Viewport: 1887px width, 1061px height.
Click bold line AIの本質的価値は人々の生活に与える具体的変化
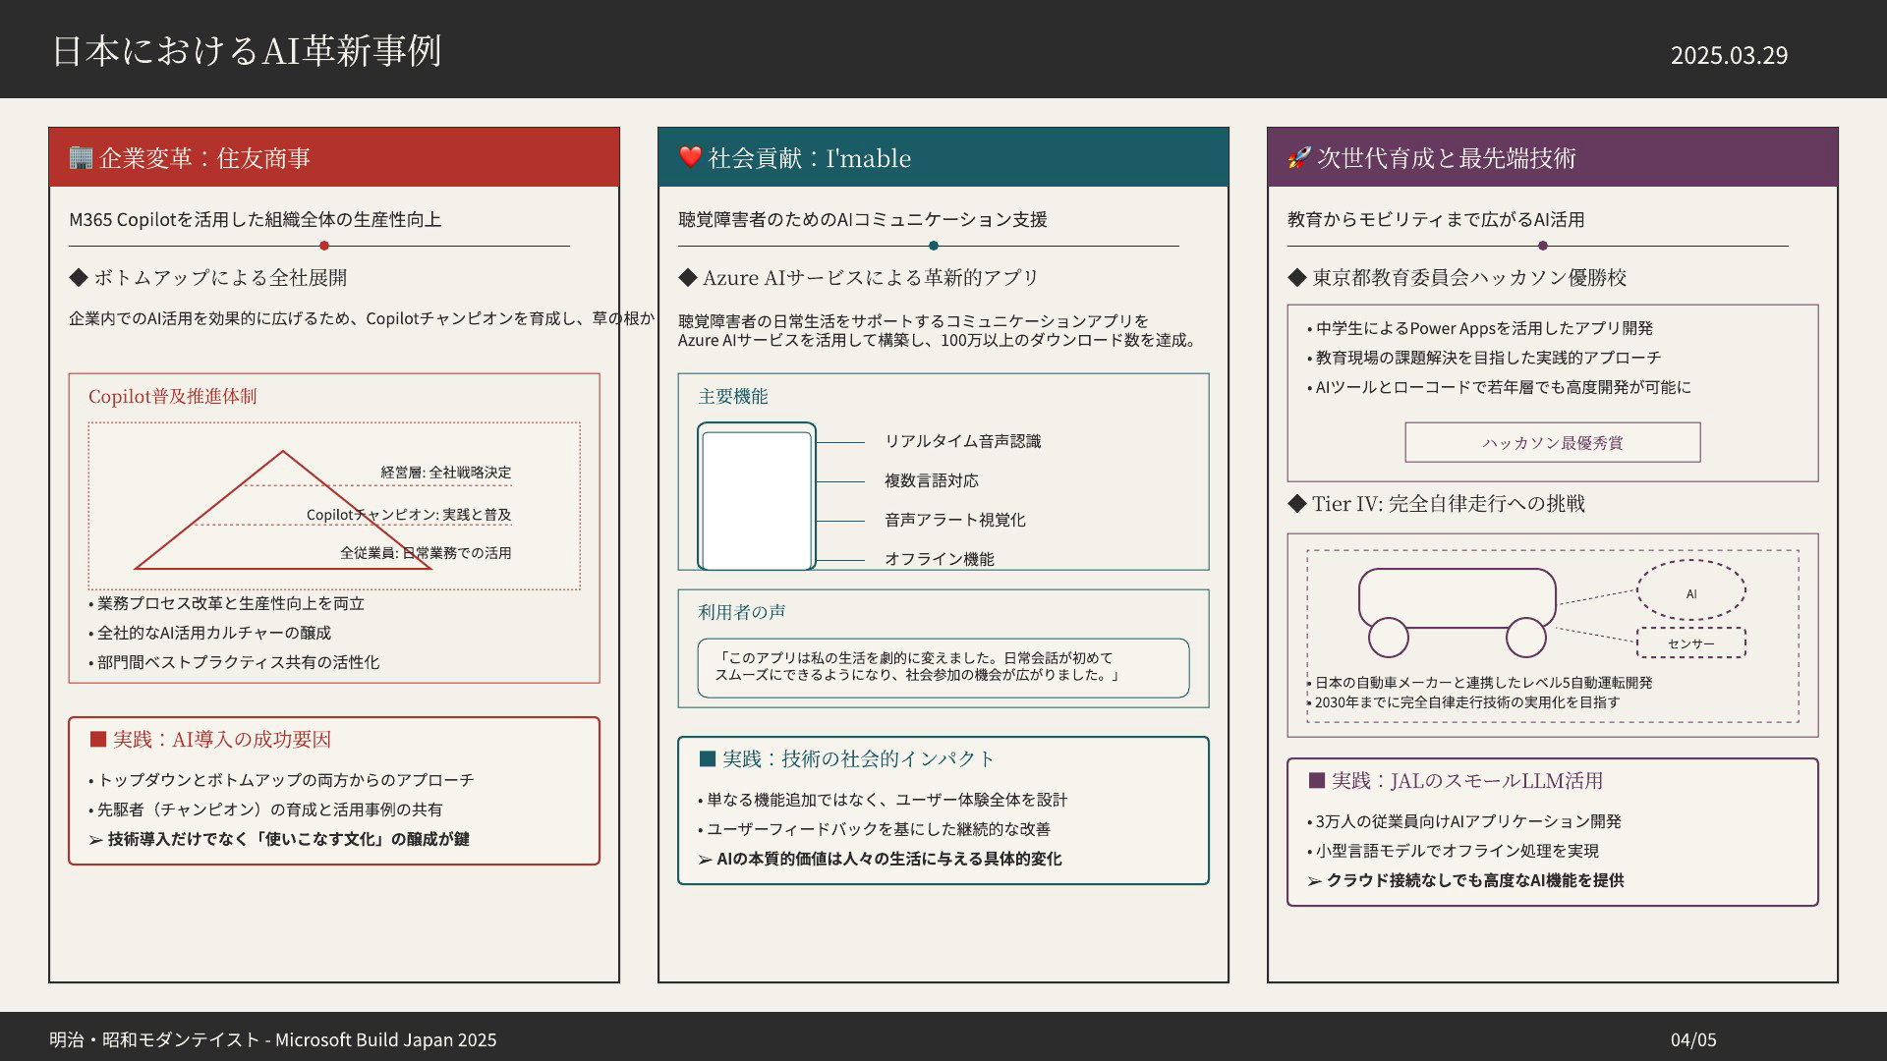click(880, 859)
